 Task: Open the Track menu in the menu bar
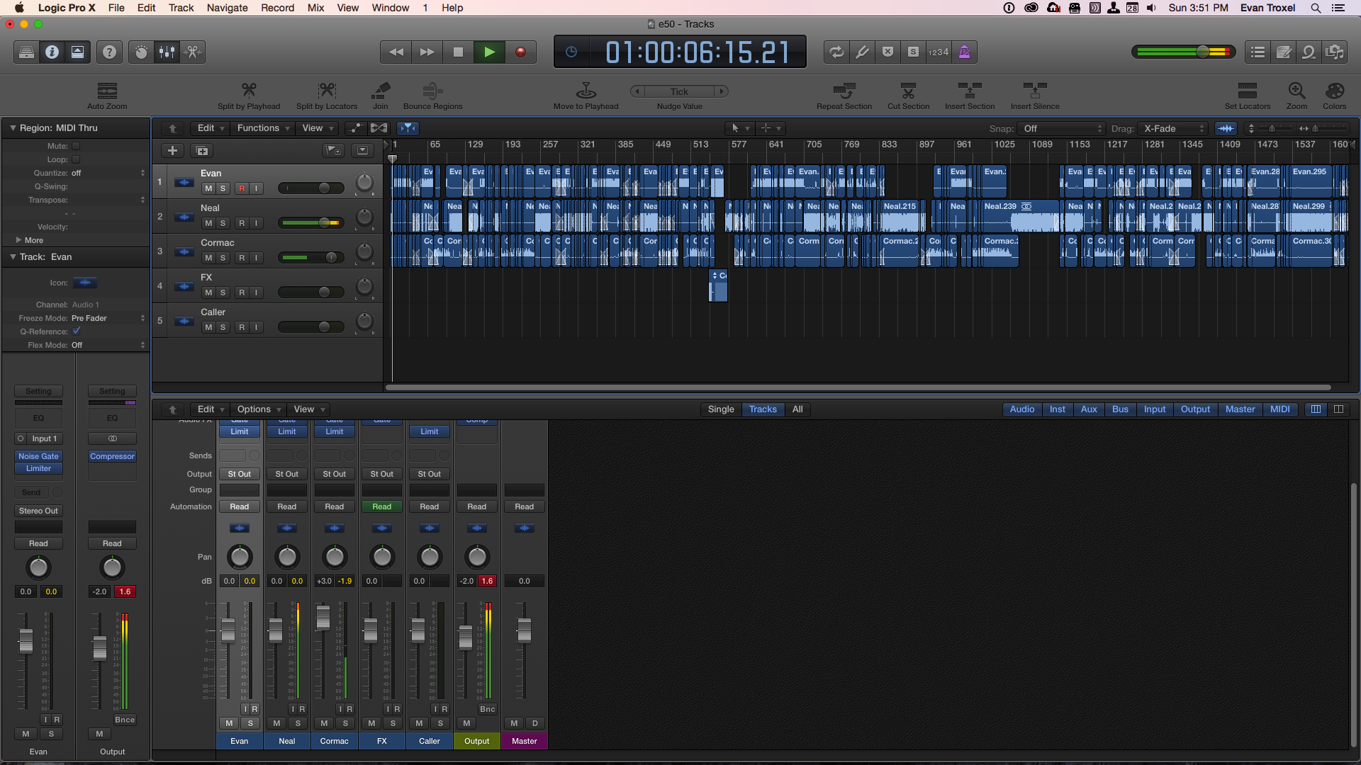point(181,8)
